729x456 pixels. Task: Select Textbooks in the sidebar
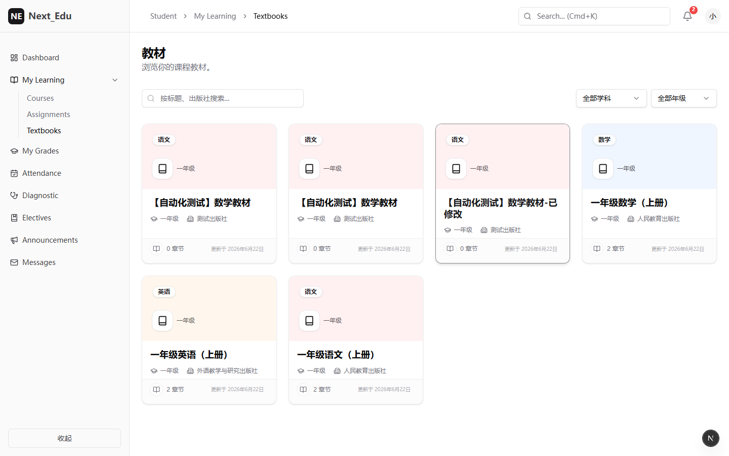tap(44, 131)
